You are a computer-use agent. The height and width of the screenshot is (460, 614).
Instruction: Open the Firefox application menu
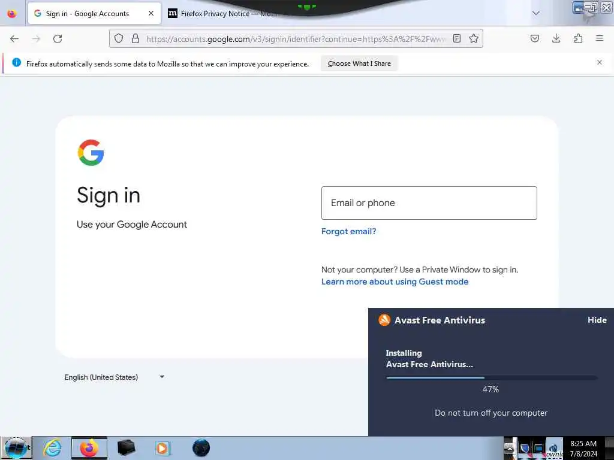click(599, 38)
